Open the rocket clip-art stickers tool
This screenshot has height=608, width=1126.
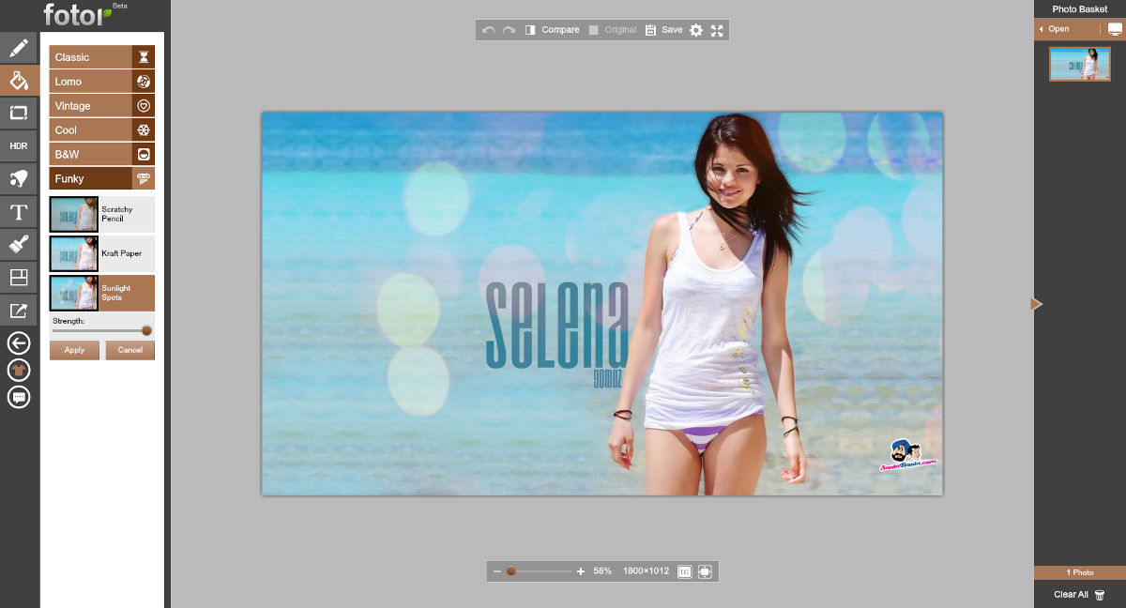point(19,179)
